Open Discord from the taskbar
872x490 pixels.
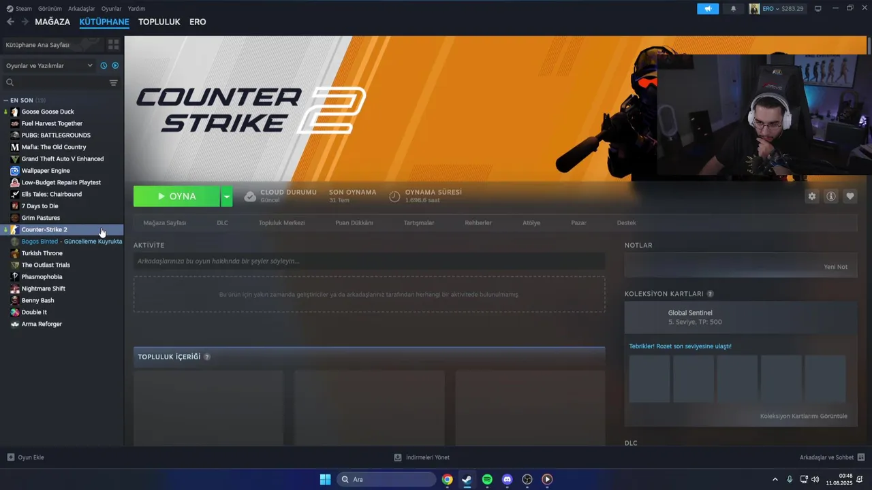tap(507, 479)
